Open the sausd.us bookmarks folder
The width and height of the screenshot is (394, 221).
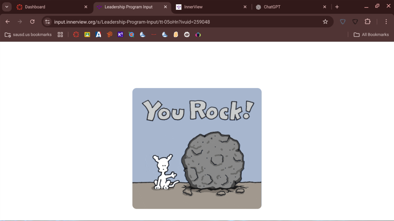coord(28,35)
